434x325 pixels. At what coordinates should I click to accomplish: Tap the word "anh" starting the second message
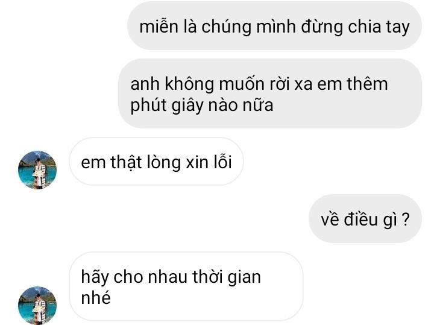(145, 83)
